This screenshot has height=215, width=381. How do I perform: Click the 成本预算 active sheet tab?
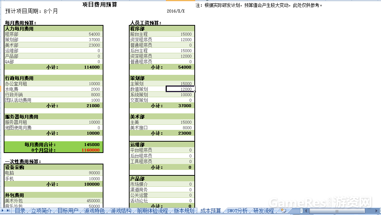pos(210,211)
